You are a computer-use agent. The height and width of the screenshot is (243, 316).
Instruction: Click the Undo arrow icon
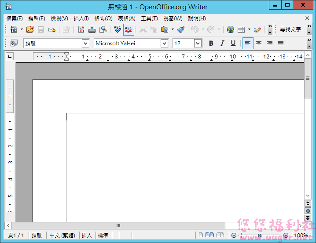coord(195,29)
